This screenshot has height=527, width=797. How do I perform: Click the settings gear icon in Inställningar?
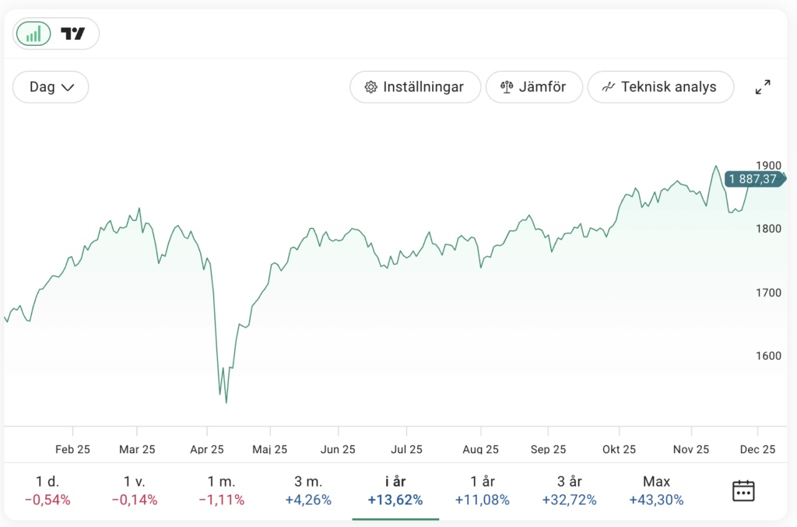tap(371, 87)
